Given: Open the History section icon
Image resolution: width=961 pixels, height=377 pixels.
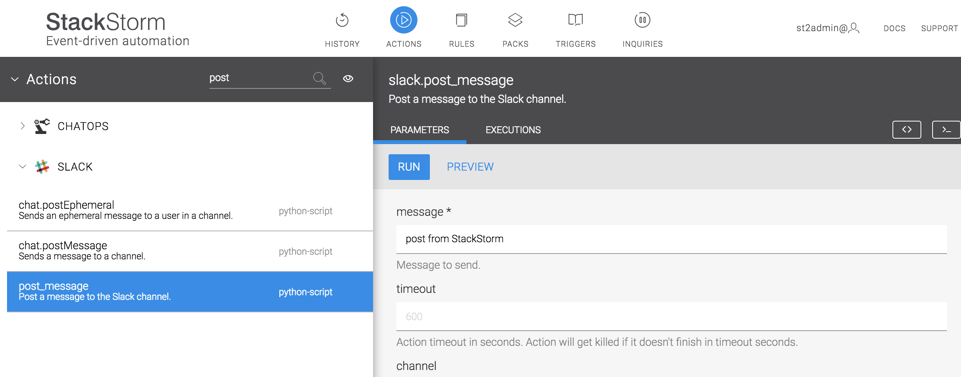Looking at the screenshot, I should click(x=342, y=20).
